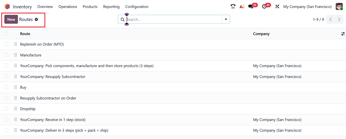This screenshot has width=346, height=139.
Task: Open the conversations messages icon
Action: (251, 7)
